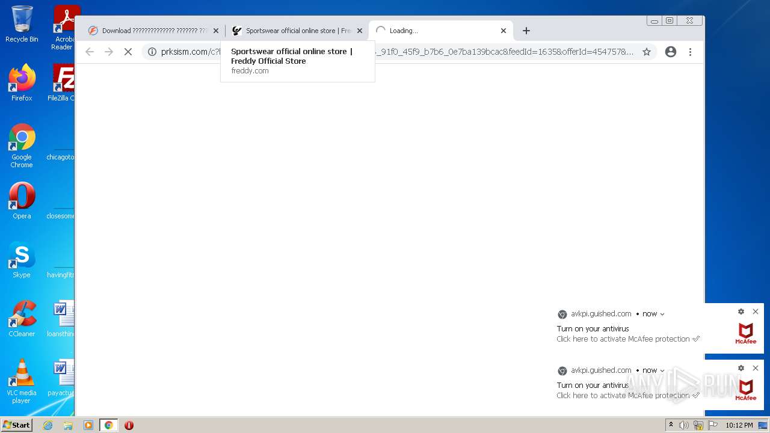Open a new tab with plus button

pyautogui.click(x=526, y=31)
